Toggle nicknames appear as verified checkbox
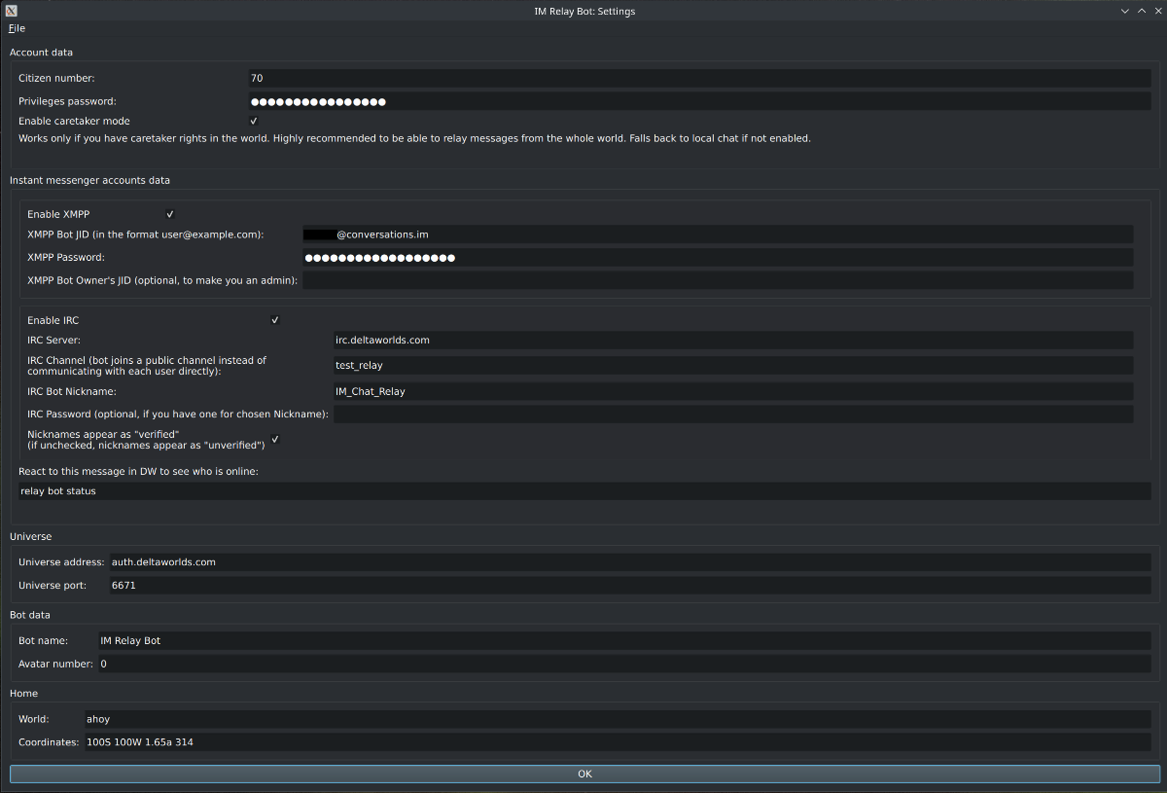This screenshot has width=1167, height=793. (x=275, y=440)
